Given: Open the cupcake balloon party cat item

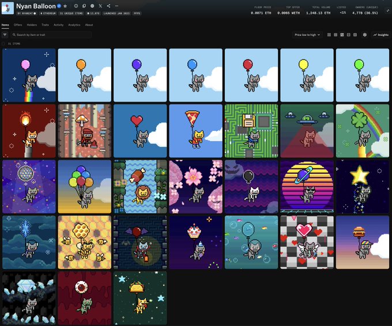Looking at the screenshot, I should [x=196, y=242].
